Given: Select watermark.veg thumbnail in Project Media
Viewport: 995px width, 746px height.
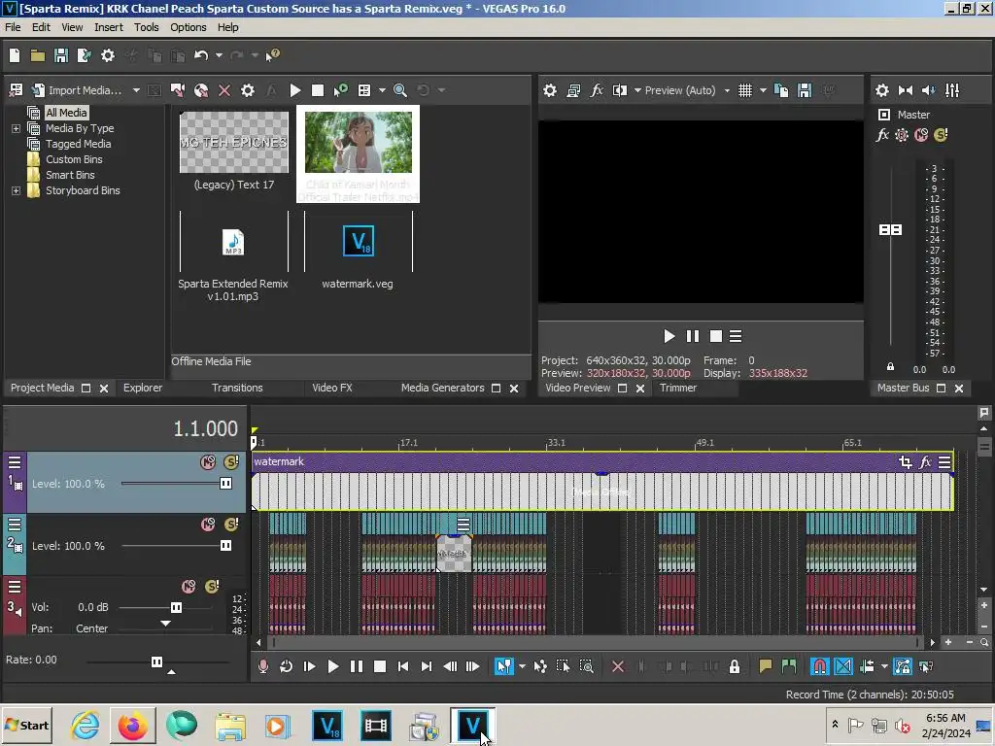Looking at the screenshot, I should pyautogui.click(x=358, y=241).
